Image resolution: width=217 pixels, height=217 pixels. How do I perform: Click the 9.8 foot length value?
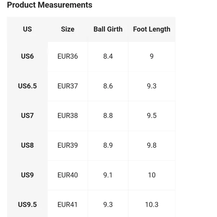coord(152,145)
